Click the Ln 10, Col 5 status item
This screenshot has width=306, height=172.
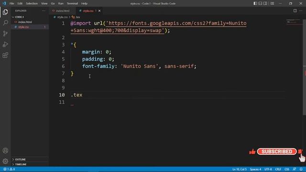[240, 169]
